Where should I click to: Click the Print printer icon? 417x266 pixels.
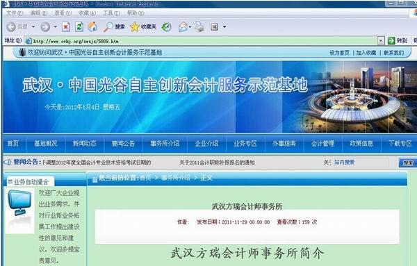click(199, 27)
